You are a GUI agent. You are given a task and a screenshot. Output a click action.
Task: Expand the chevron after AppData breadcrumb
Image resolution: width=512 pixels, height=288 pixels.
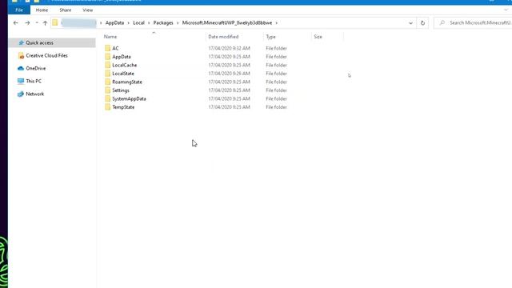click(x=128, y=23)
